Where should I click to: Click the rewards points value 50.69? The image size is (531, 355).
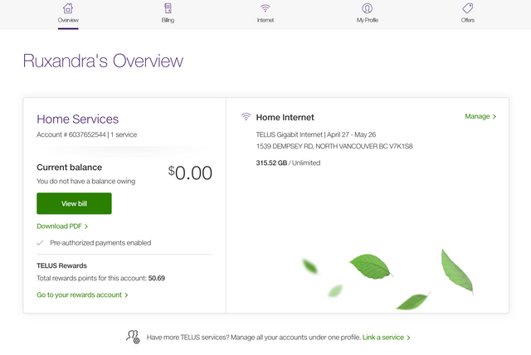(x=157, y=278)
